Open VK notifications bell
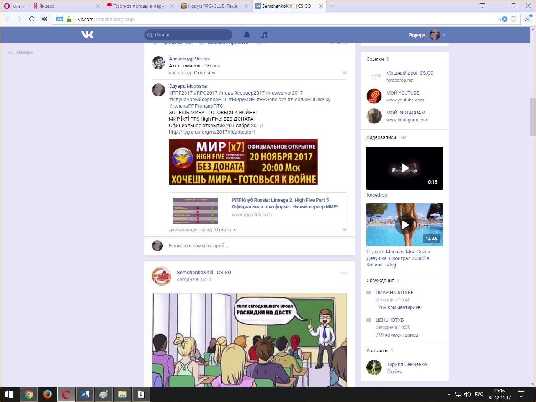This screenshot has width=536, height=402. (247, 35)
